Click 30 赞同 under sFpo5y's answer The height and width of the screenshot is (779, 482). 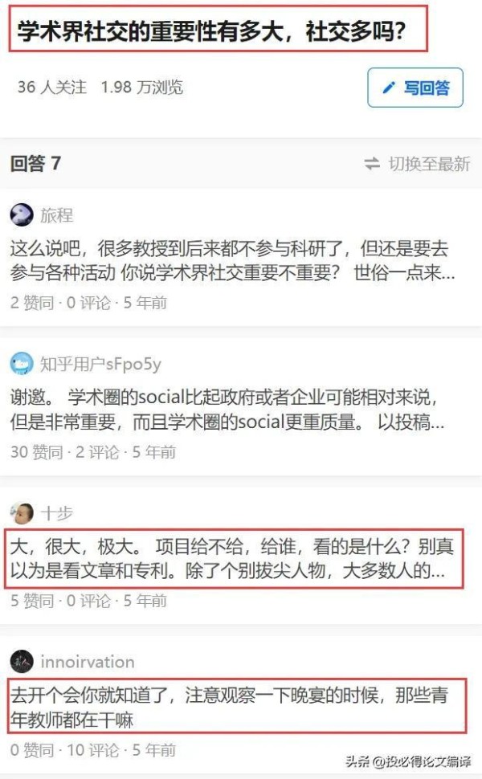click(37, 452)
